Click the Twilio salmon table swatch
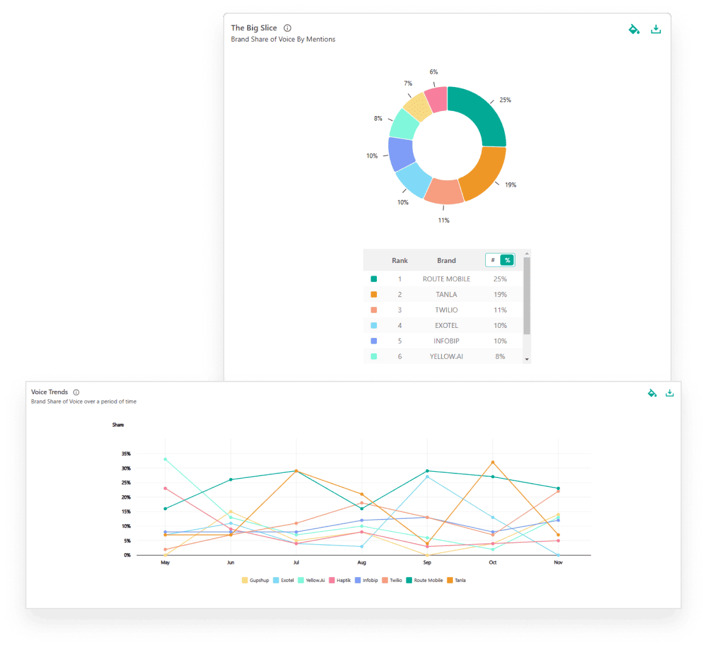The height and width of the screenshot is (647, 707). tap(374, 310)
